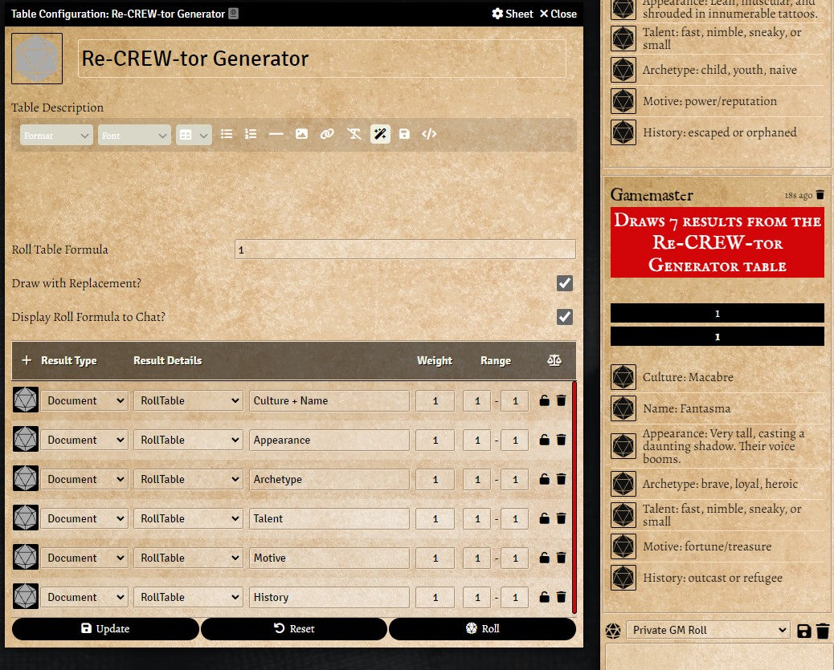Lock the Culture + Name result
The width and height of the screenshot is (834, 670).
click(x=544, y=401)
